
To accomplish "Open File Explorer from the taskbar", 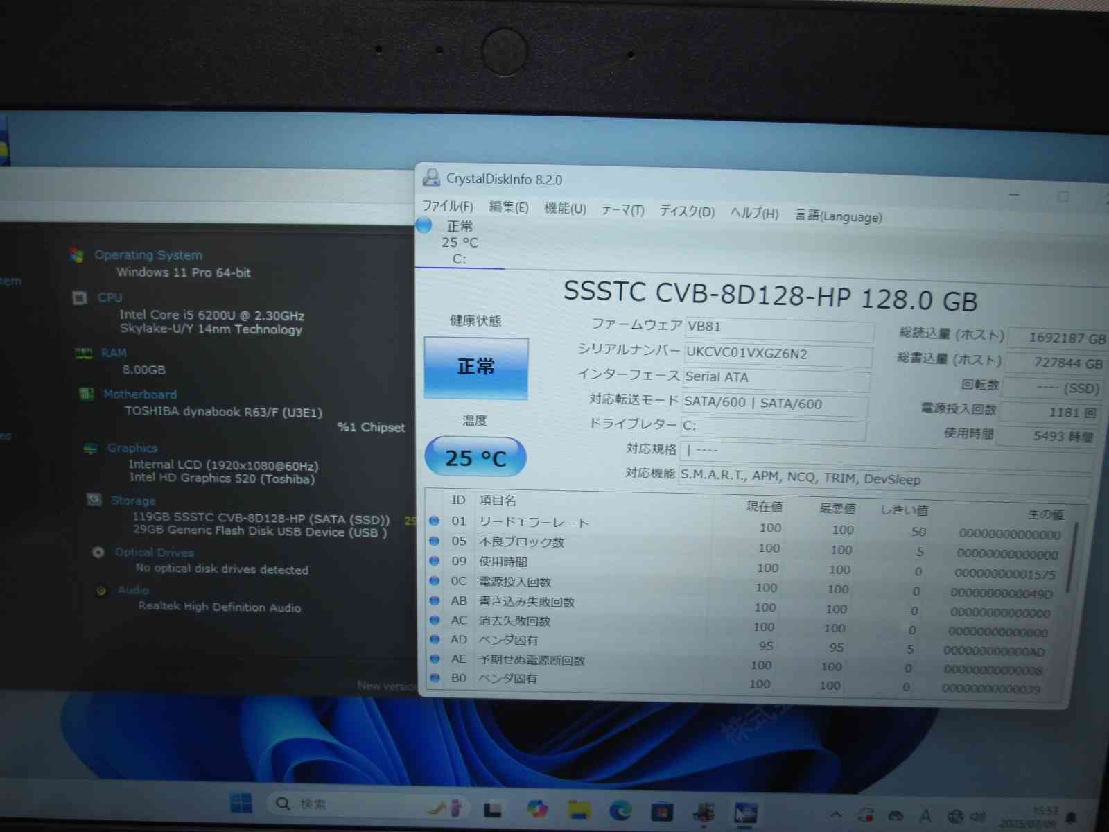I will 579,809.
